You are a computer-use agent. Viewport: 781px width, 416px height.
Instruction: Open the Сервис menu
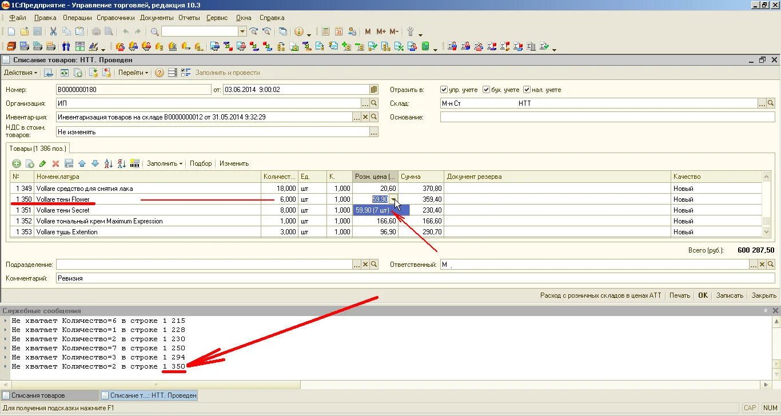click(x=217, y=18)
